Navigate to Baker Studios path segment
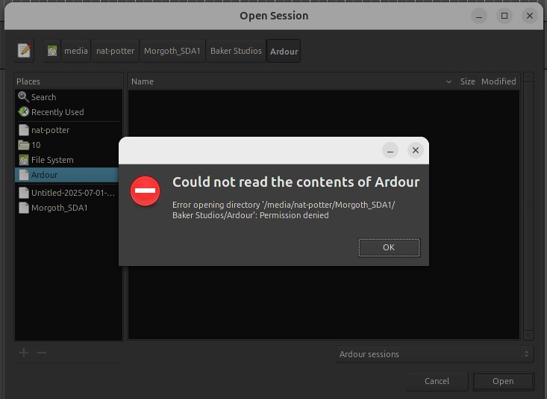 point(236,51)
